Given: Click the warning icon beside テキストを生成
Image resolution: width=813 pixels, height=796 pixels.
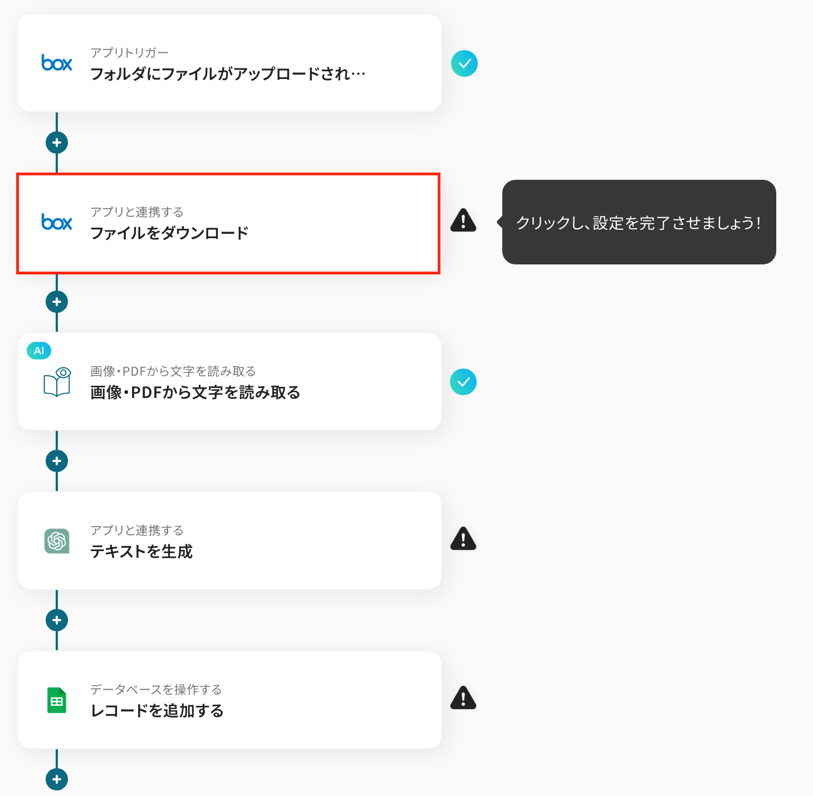Looking at the screenshot, I should point(463,539).
